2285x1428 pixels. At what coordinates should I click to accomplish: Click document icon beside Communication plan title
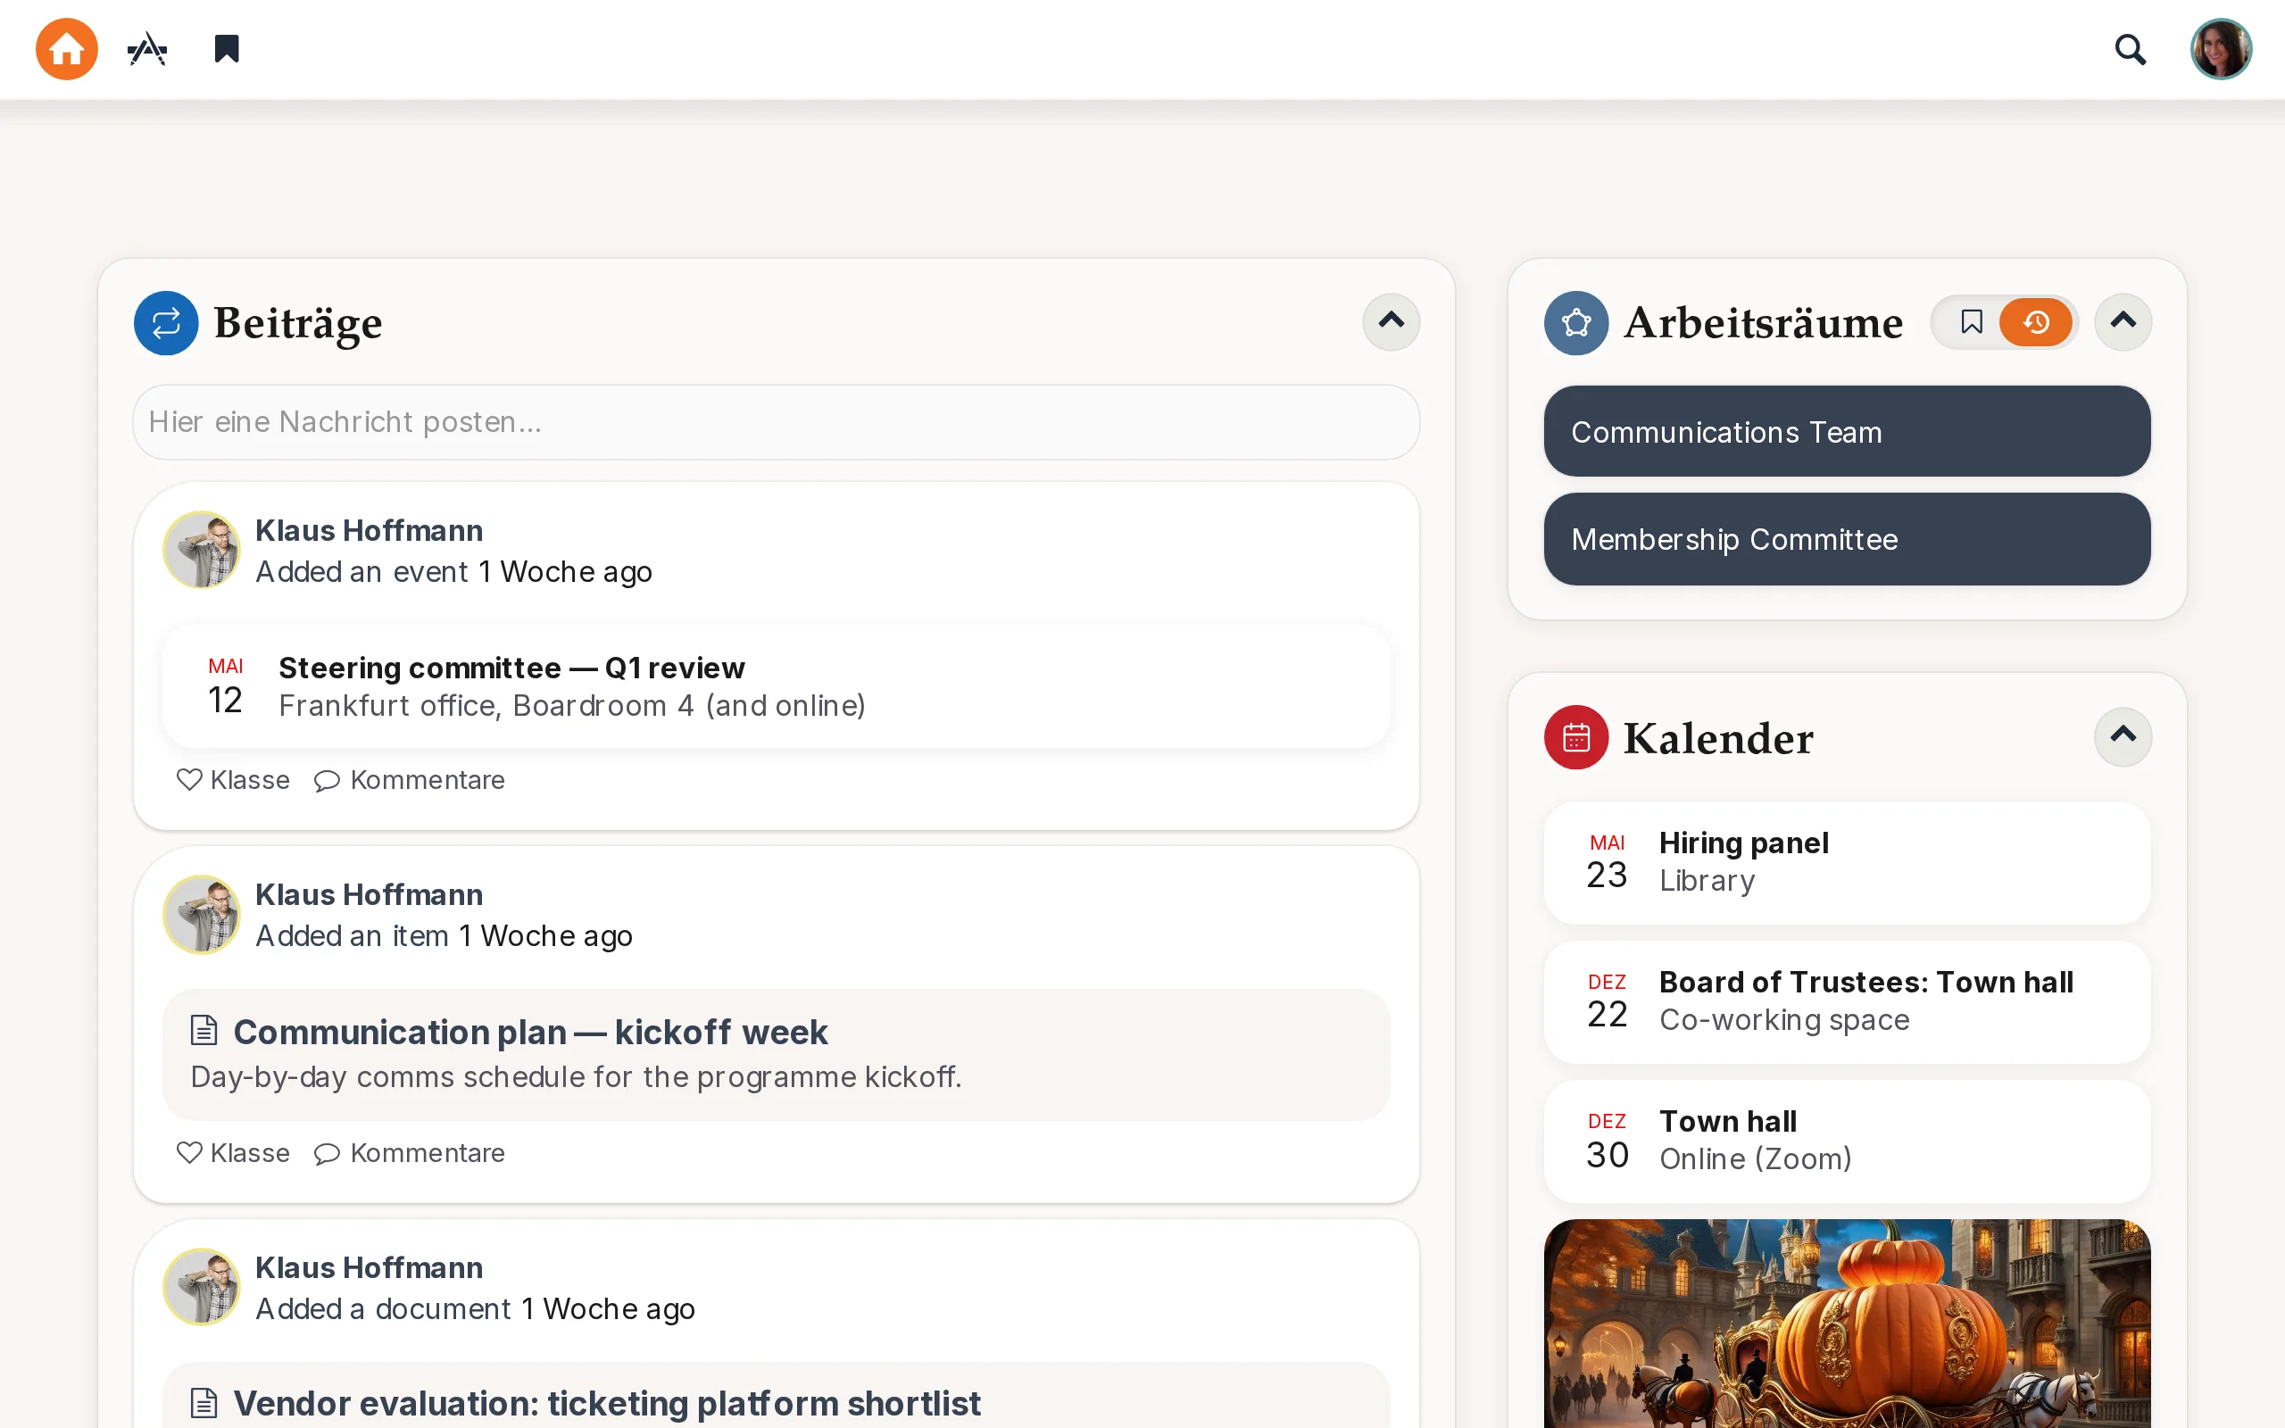pos(204,1030)
